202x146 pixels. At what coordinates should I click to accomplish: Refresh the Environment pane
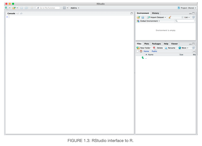pyautogui.click(x=193, y=17)
